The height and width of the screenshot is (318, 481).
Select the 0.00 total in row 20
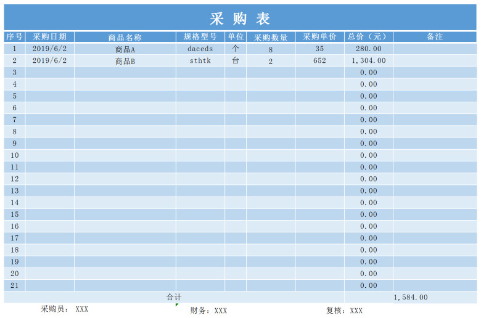(x=369, y=274)
